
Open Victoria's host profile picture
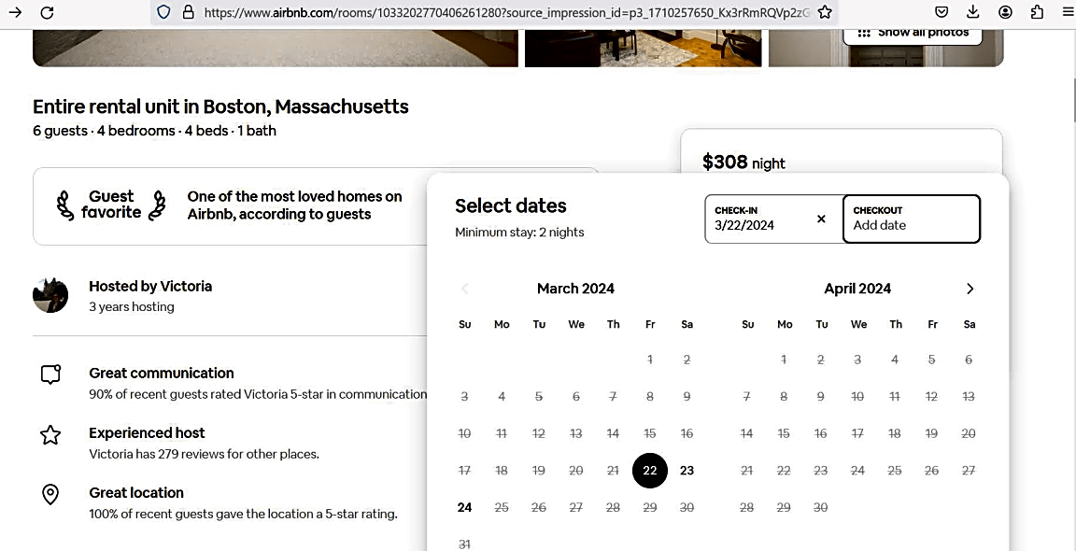tap(50, 296)
